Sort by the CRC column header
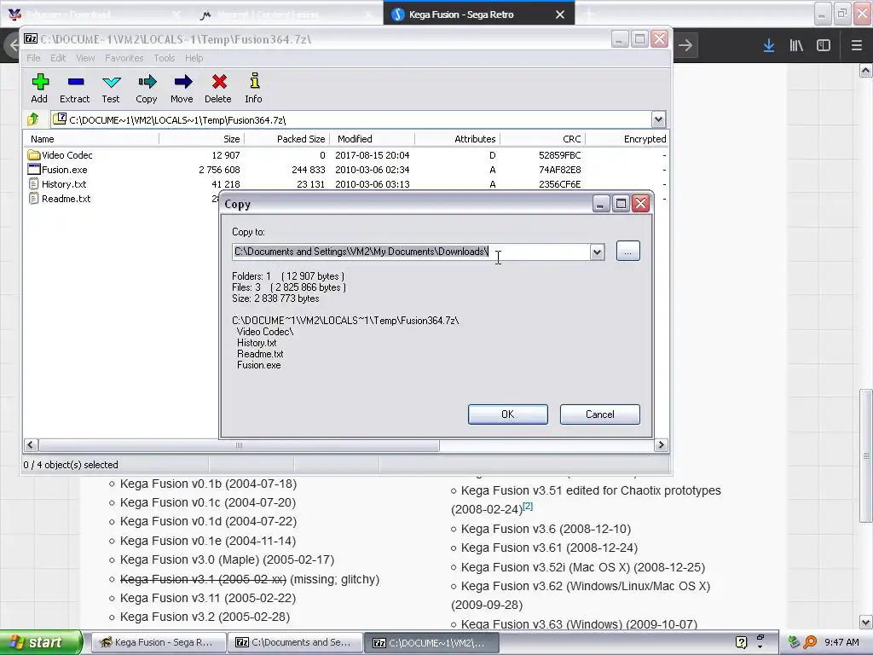The image size is (873, 655). pyautogui.click(x=543, y=139)
